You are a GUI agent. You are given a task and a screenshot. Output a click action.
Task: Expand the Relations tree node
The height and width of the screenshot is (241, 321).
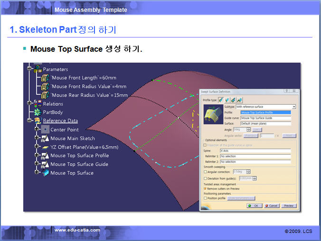pyautogui.click(x=29, y=103)
